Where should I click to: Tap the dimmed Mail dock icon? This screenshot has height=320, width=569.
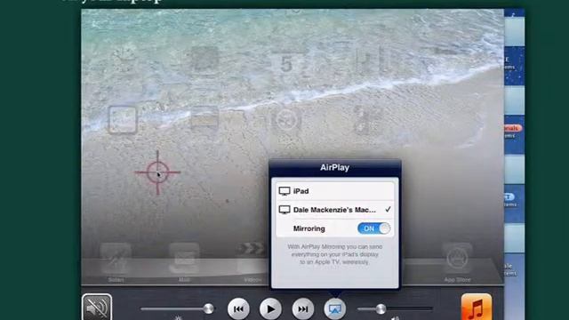(184, 259)
